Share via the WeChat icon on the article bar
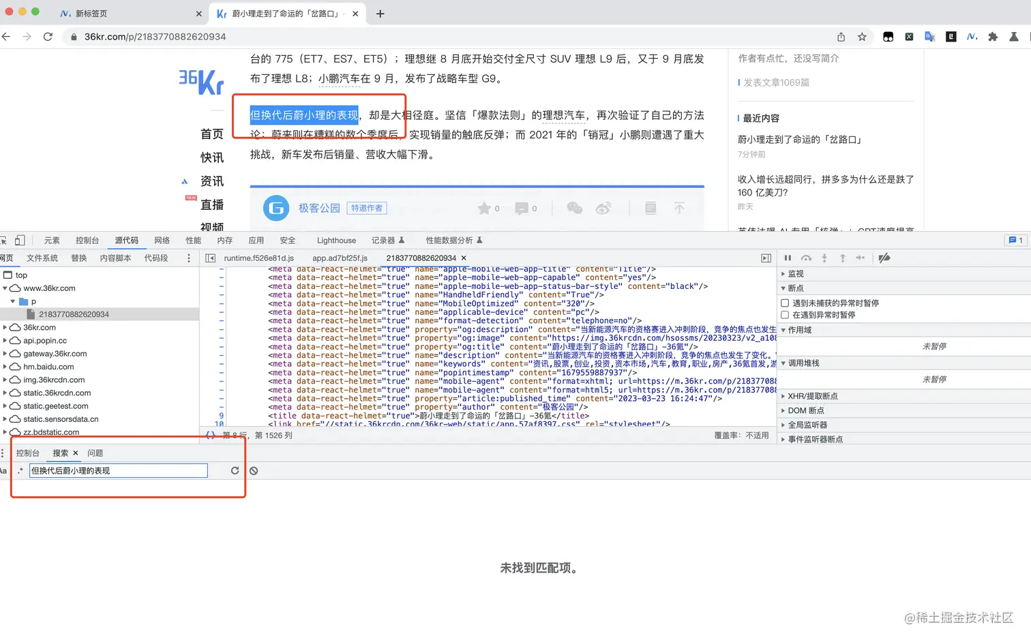1031x642 pixels. click(575, 208)
